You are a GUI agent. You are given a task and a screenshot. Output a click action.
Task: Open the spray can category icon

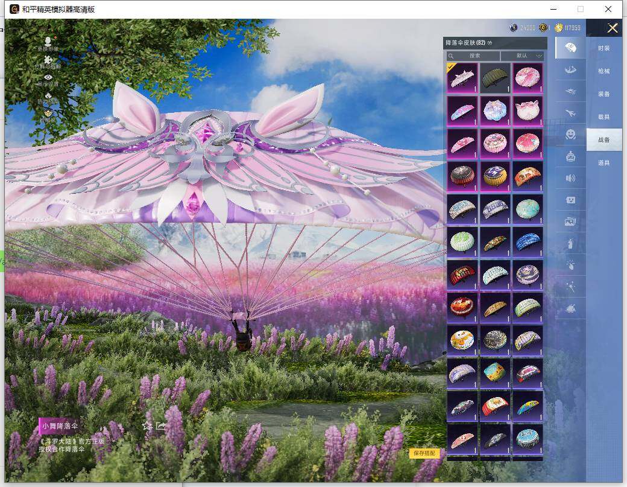(x=570, y=243)
